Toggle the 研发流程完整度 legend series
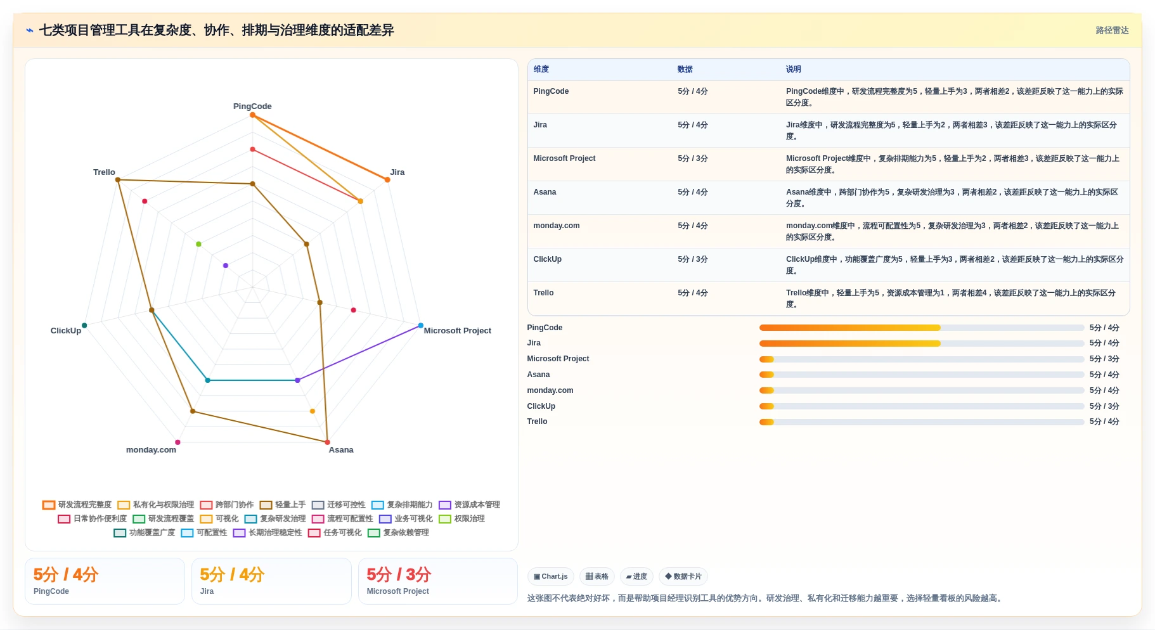Viewport: 1155px width, 630px height. tap(77, 505)
